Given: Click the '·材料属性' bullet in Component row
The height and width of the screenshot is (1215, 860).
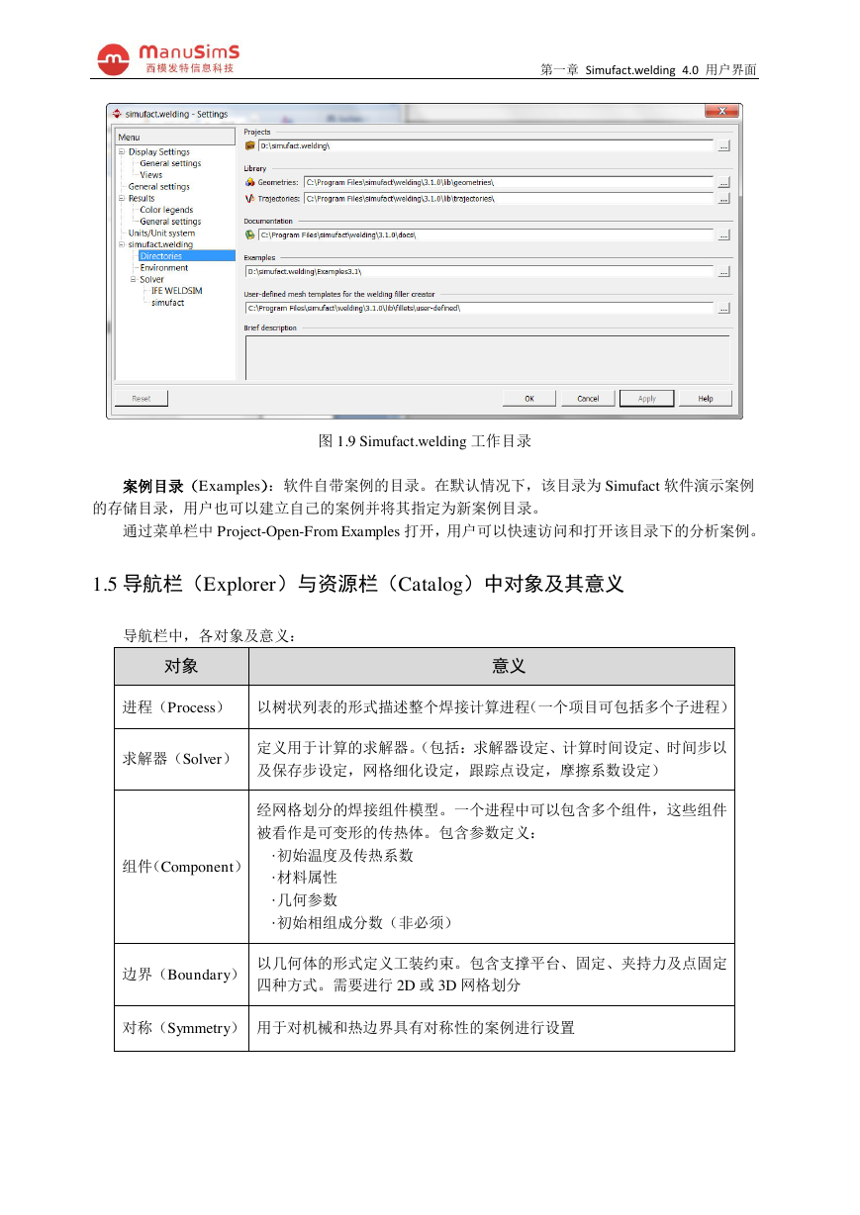Looking at the screenshot, I should (304, 878).
